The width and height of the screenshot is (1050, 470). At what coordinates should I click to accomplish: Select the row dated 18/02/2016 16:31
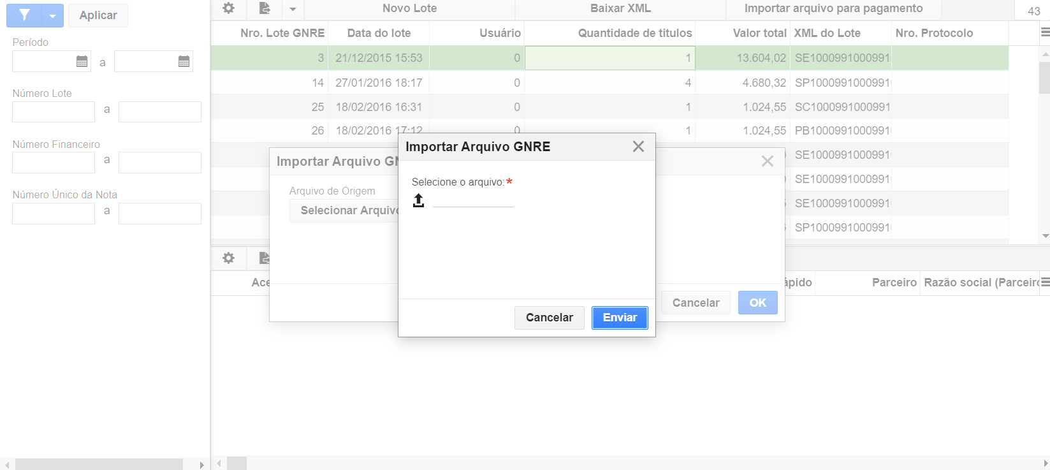coord(609,107)
